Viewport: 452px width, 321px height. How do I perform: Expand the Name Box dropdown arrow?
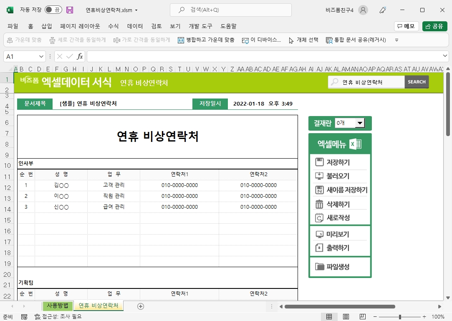click(41, 56)
